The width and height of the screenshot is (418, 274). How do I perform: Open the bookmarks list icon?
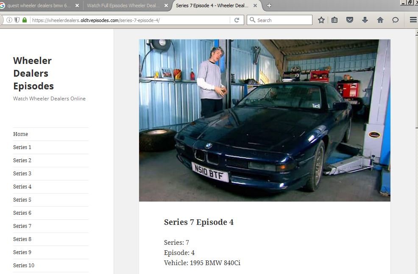pos(334,20)
